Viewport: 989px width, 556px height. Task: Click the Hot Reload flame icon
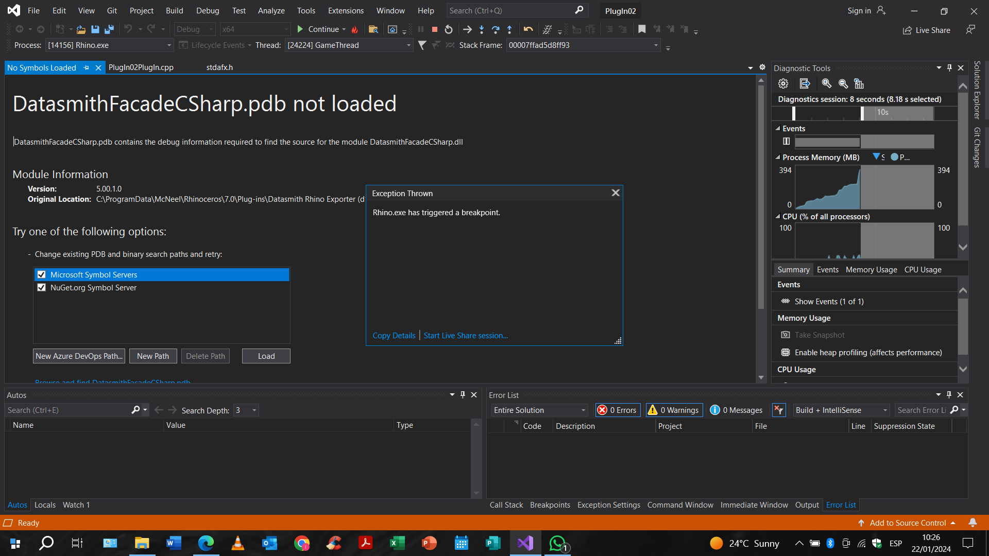(x=354, y=29)
